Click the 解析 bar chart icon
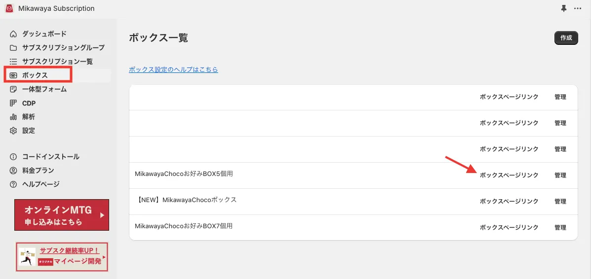591x279 pixels. 13,117
